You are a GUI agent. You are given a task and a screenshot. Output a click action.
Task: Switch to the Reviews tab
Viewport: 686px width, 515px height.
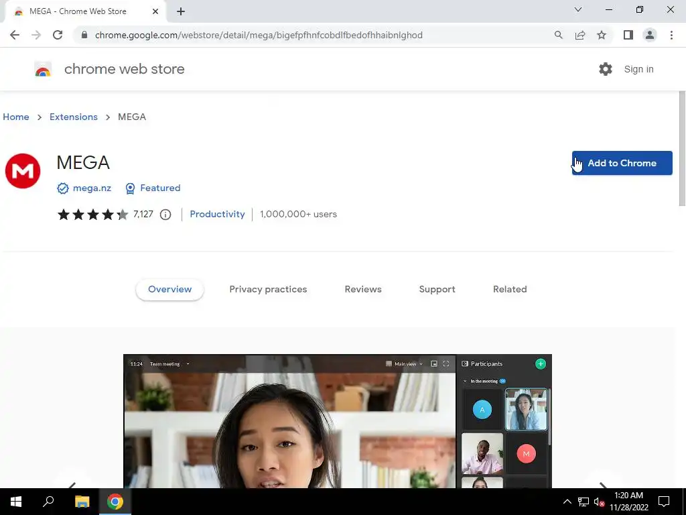coord(363,290)
